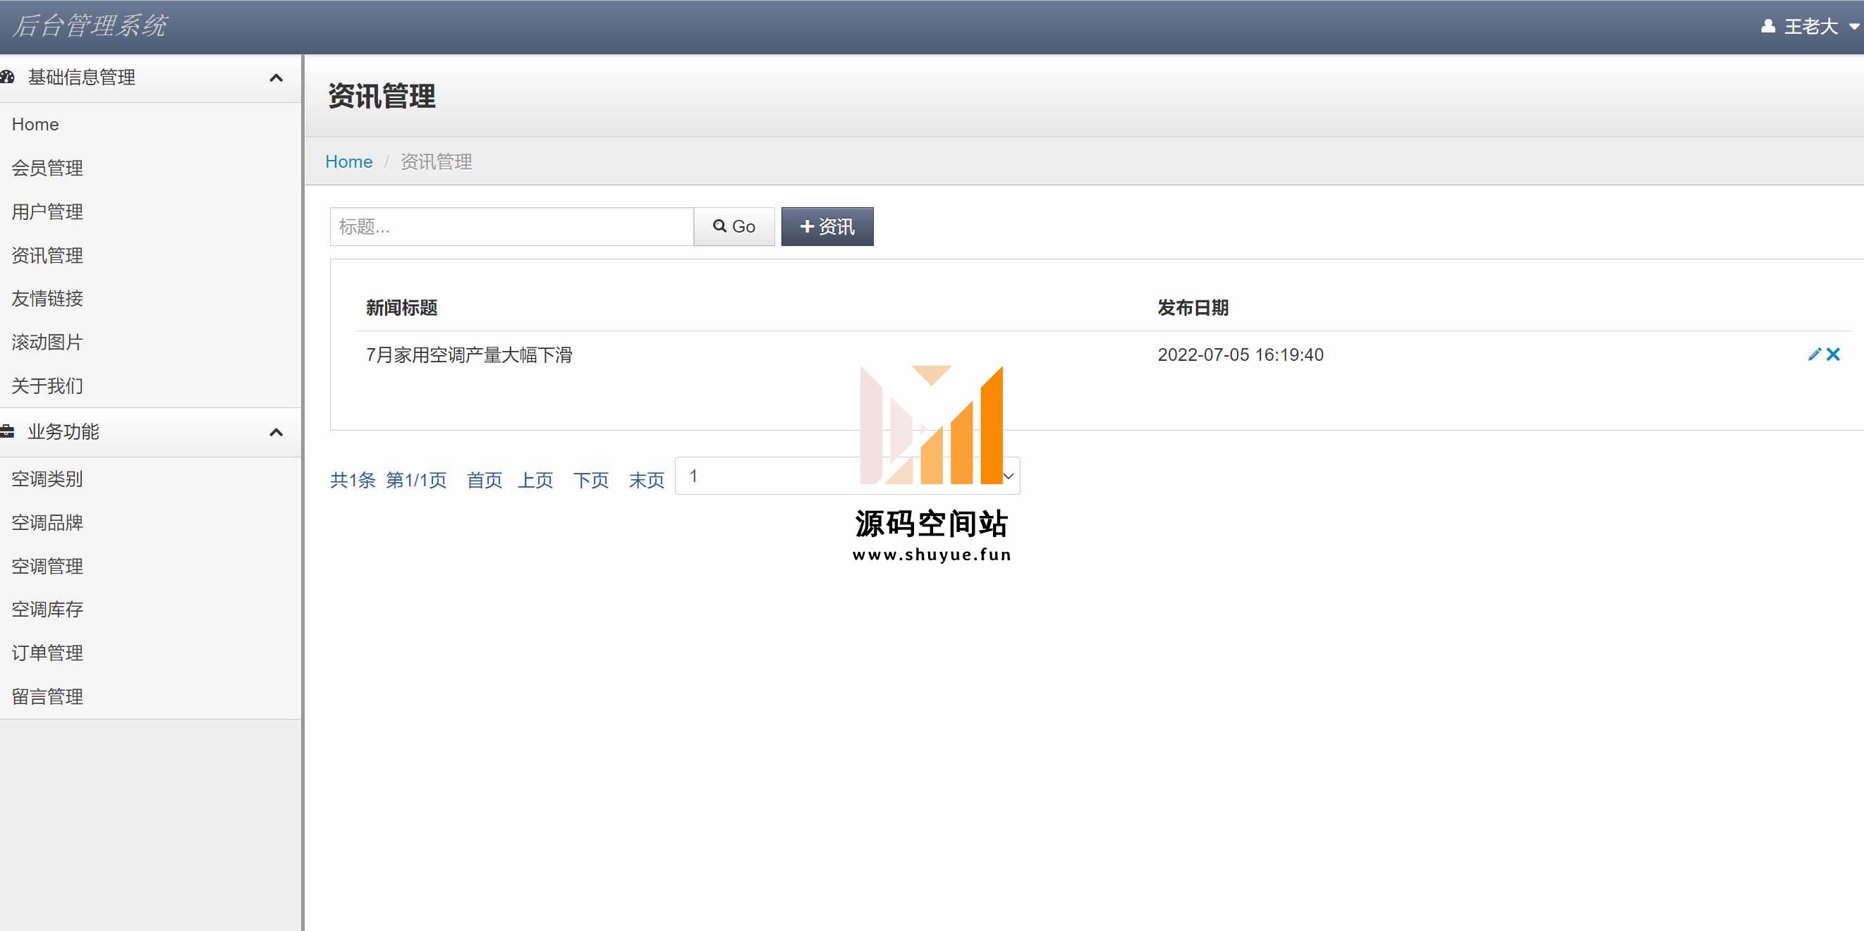Open 滚动图片 in the sidebar
The width and height of the screenshot is (1864, 931).
click(x=47, y=342)
